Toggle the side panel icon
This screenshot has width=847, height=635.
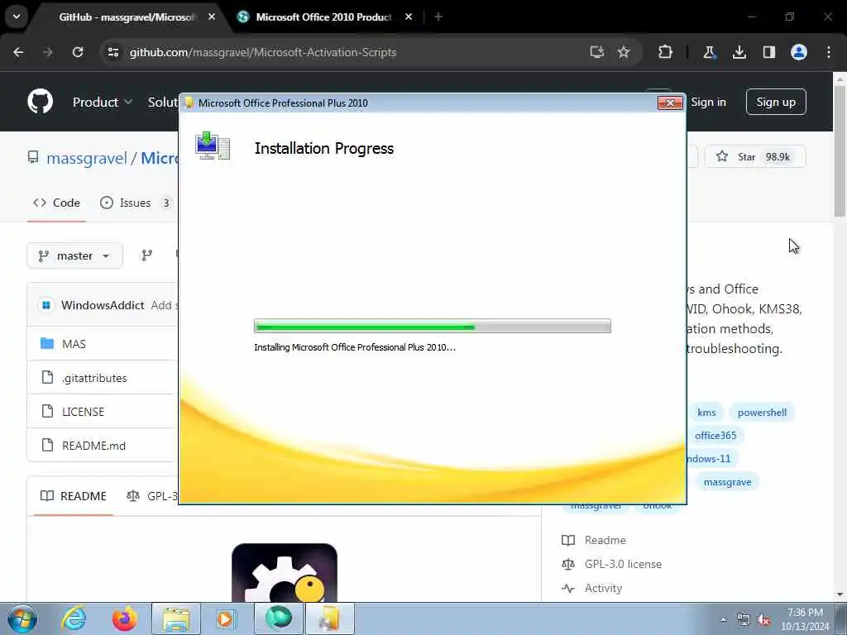(x=768, y=52)
